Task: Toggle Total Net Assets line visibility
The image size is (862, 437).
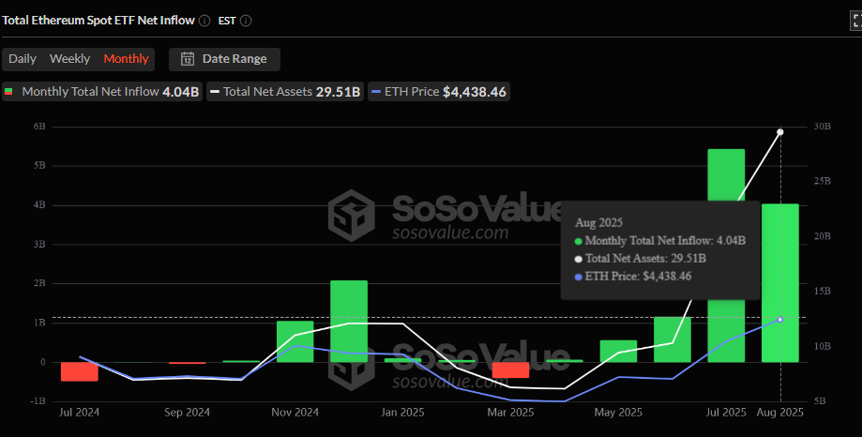Action: click(x=286, y=92)
